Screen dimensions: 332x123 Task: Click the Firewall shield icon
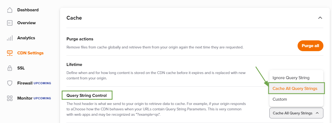coord(10,83)
